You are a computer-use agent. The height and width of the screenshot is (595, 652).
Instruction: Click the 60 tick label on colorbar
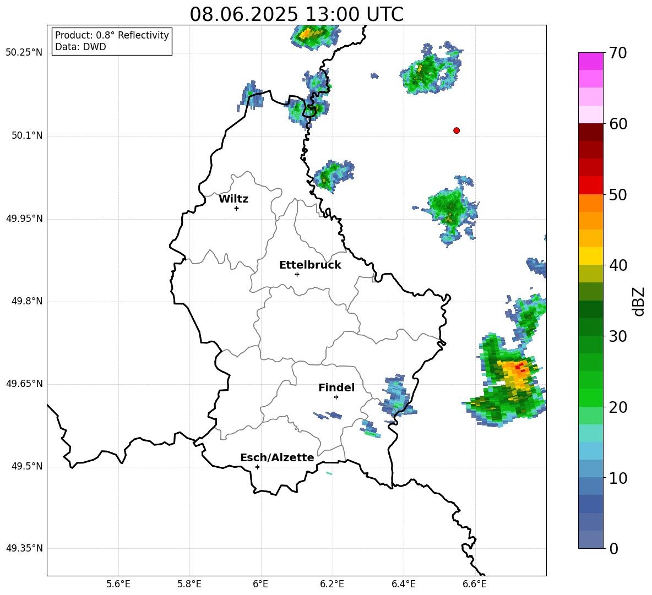coord(618,124)
